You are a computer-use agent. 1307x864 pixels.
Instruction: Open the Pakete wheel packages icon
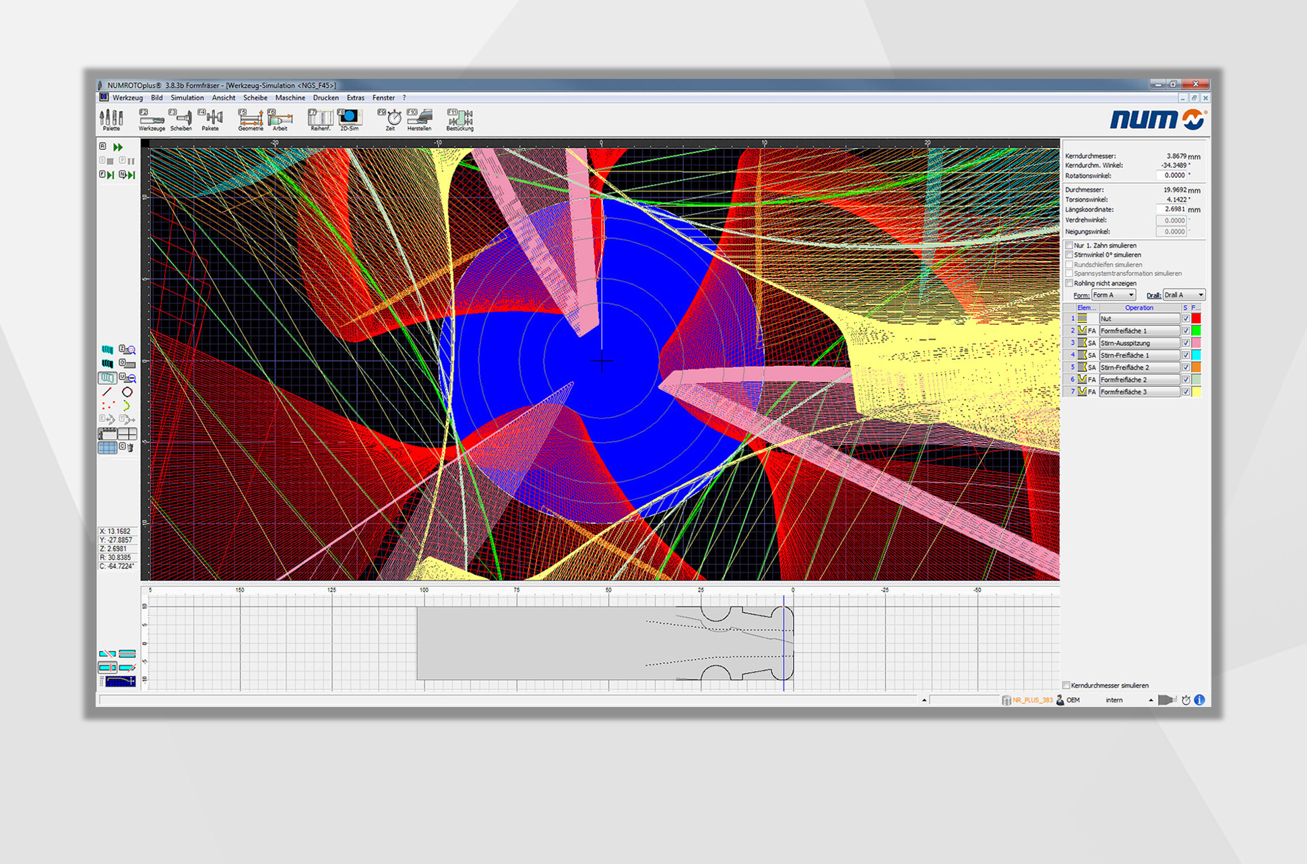210,119
